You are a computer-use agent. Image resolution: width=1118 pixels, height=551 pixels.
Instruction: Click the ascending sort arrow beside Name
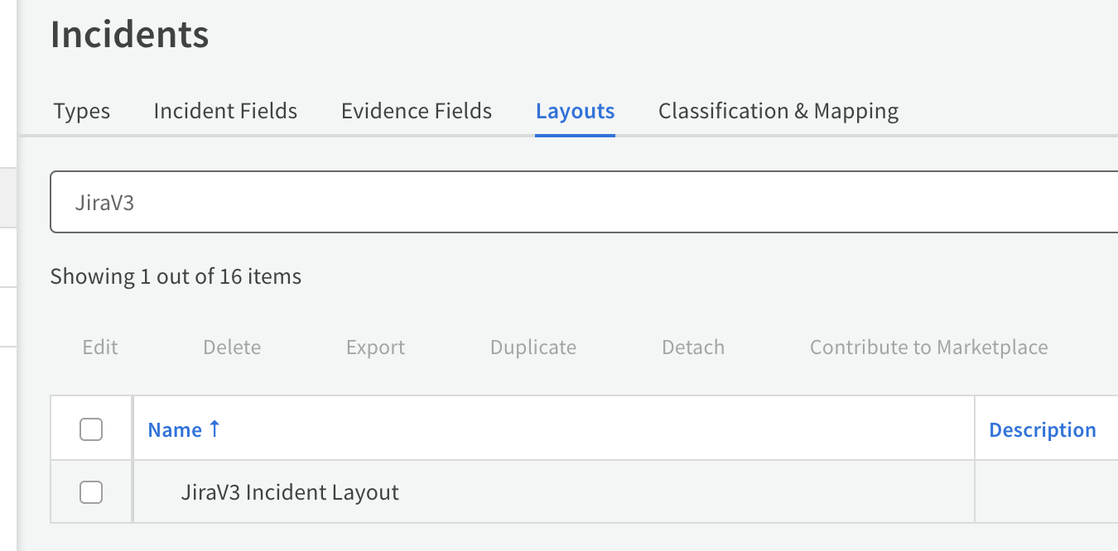tap(214, 429)
